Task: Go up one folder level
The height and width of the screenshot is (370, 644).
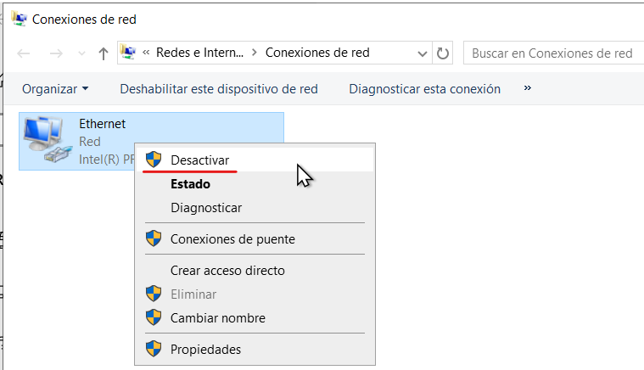Action: coord(104,53)
